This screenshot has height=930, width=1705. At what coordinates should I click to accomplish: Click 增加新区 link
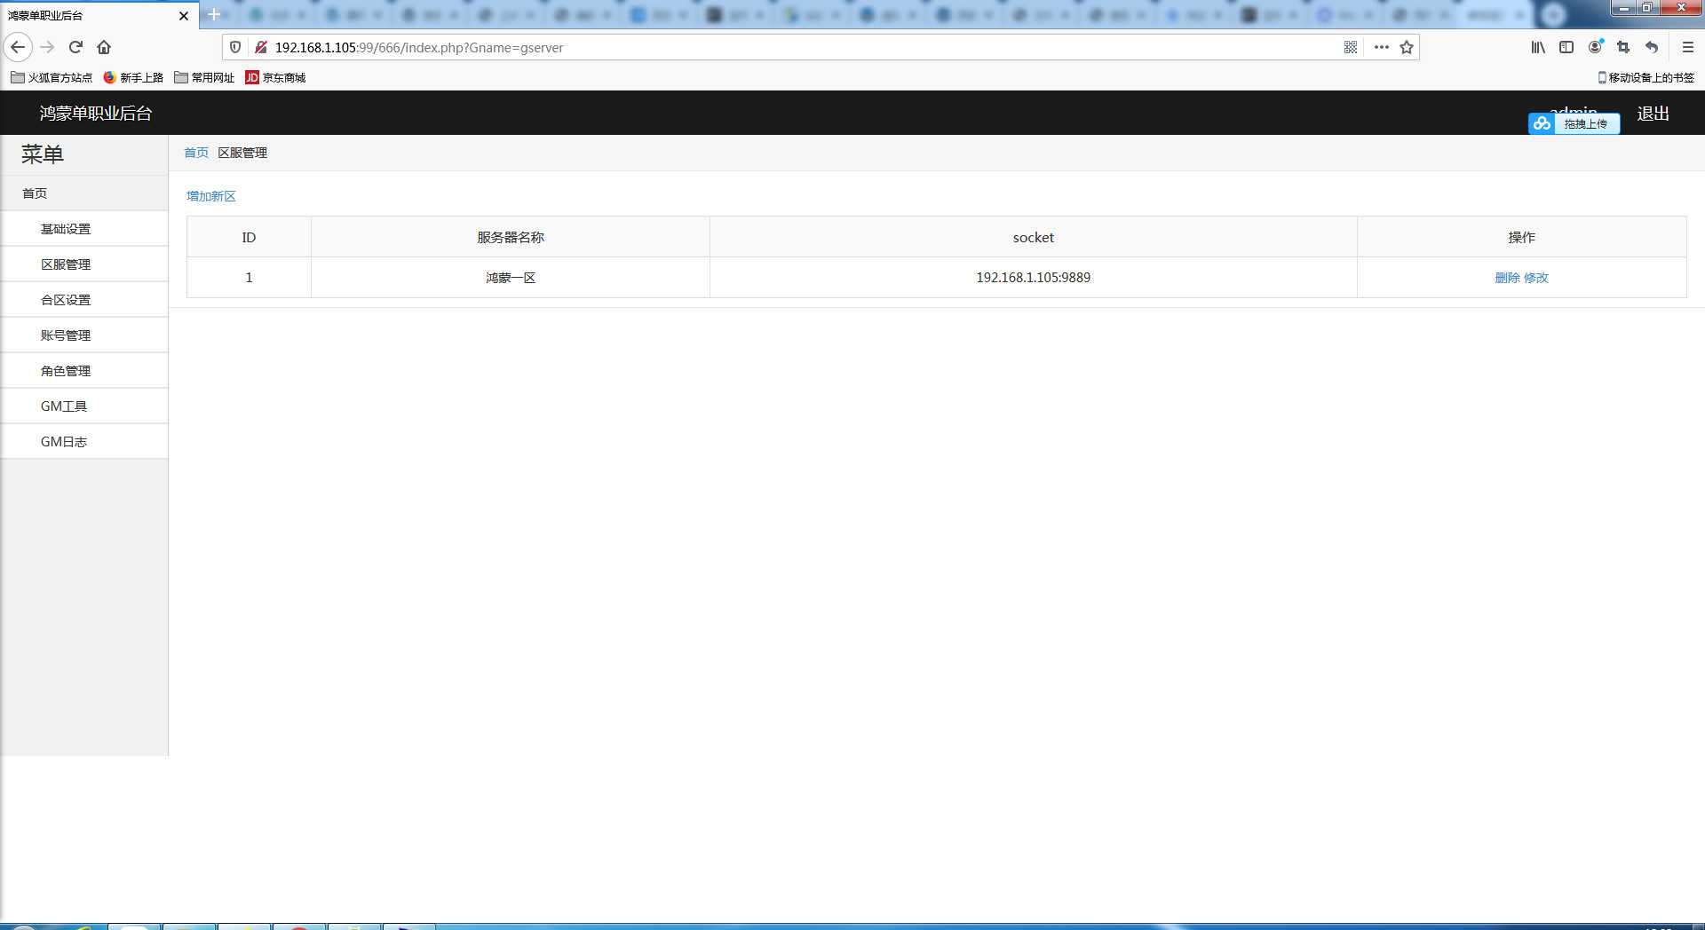click(211, 196)
